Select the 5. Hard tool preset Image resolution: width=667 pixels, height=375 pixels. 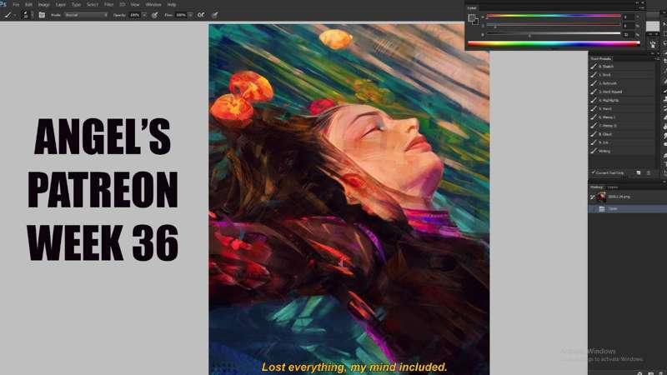pos(622,109)
